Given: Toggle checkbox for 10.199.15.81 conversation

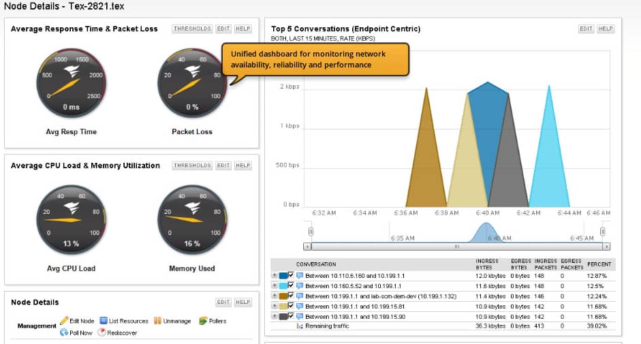Looking at the screenshot, I should coord(291,306).
